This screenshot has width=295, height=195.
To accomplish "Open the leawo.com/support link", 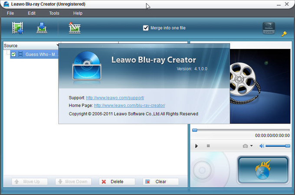I will [x=115, y=97].
